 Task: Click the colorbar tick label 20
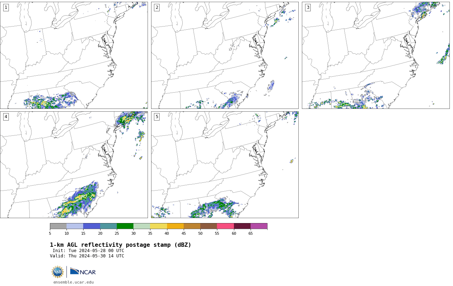100,233
